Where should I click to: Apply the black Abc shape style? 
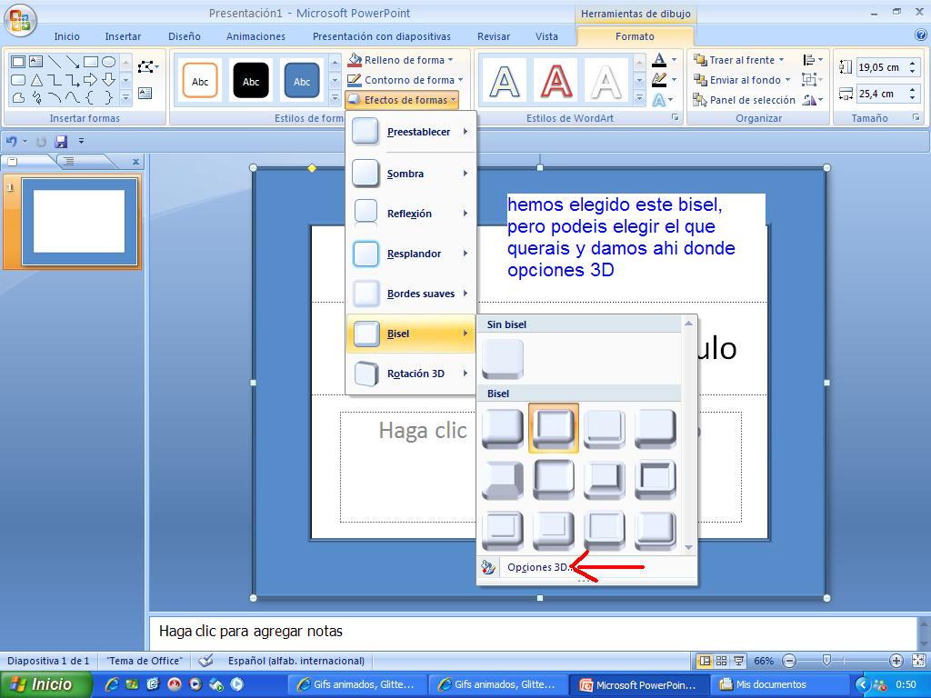coord(251,81)
